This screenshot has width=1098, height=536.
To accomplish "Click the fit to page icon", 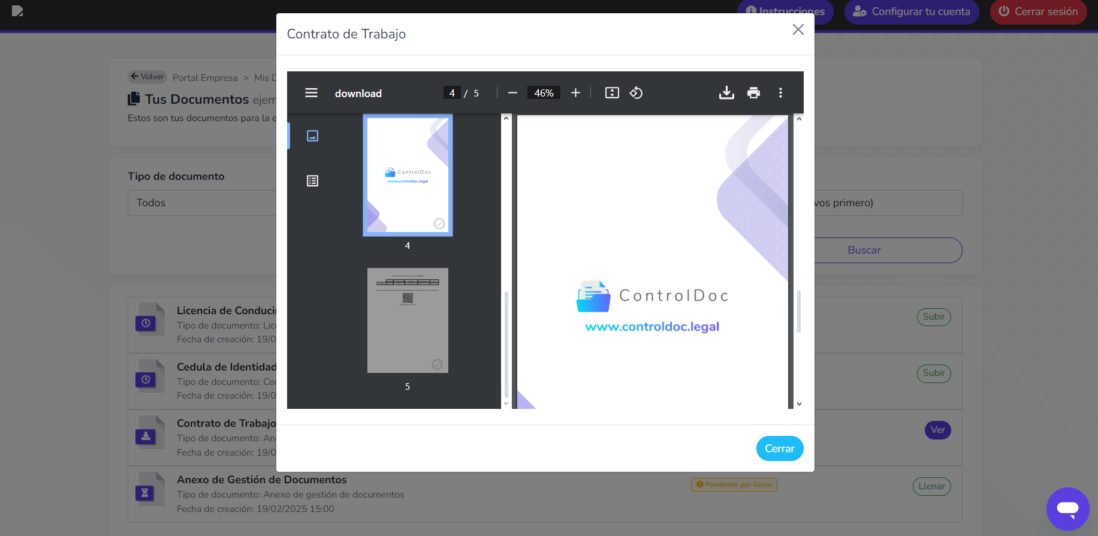I will [x=612, y=93].
